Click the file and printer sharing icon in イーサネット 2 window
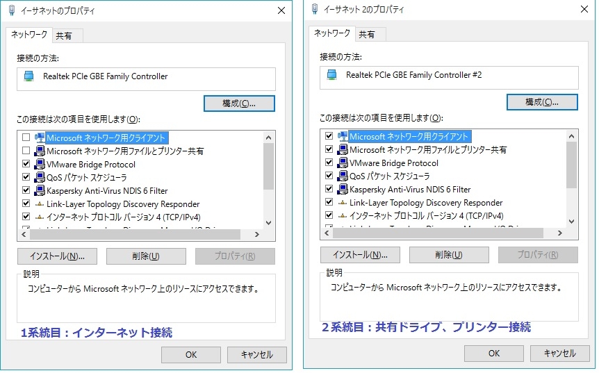This screenshot has height=373, width=599. point(343,149)
